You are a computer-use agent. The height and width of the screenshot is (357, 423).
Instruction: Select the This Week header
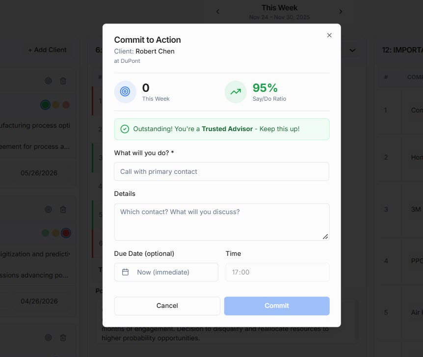279,8
